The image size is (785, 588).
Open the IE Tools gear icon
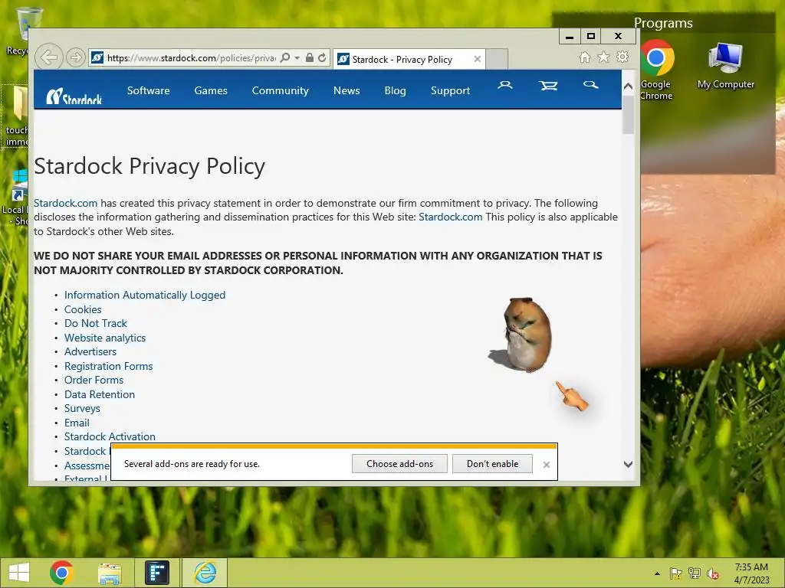click(622, 57)
